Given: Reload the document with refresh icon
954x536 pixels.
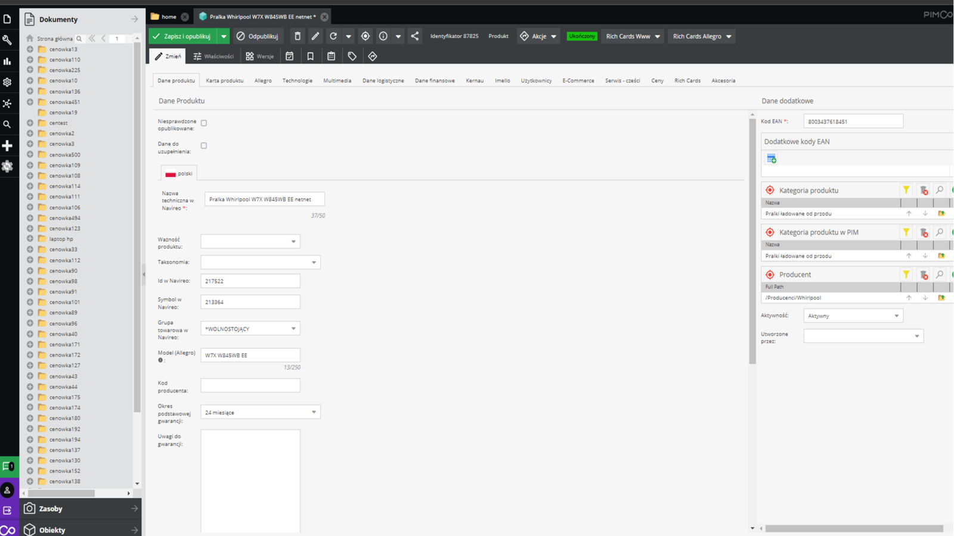Looking at the screenshot, I should click(333, 36).
